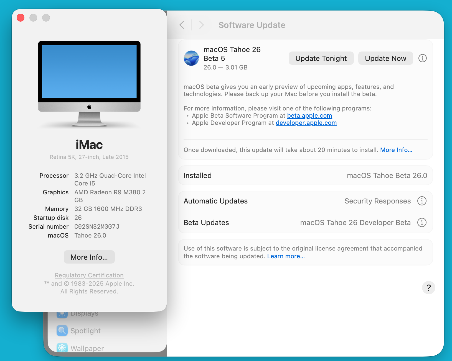
Task: Click the 3.2 GHz Quad-Core processor value
Action: 110,179
